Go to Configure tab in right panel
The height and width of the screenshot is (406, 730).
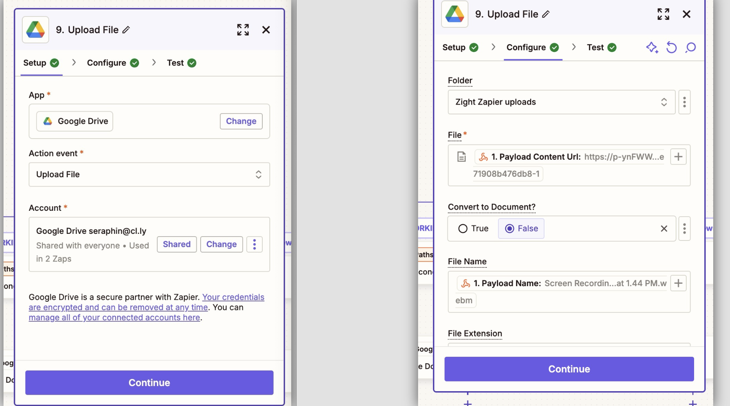[532, 48]
